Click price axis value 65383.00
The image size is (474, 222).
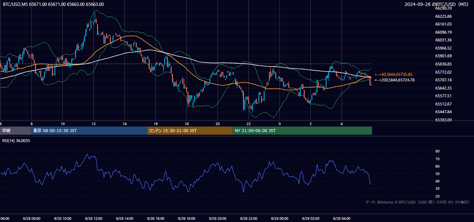tap(443, 120)
